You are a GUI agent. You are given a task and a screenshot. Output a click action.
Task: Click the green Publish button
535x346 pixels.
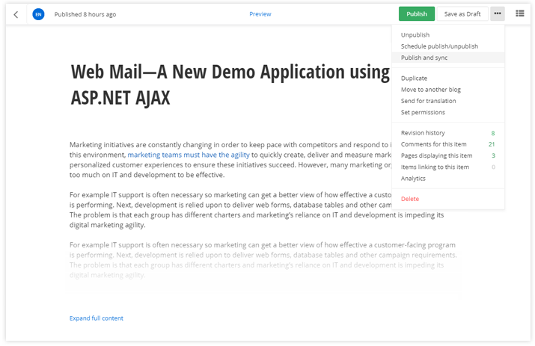(x=416, y=14)
